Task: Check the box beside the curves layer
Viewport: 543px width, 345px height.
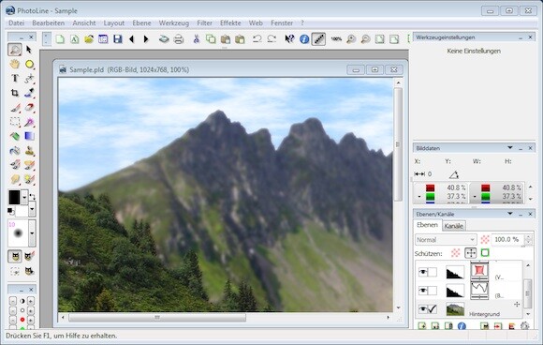Action: (433, 291)
